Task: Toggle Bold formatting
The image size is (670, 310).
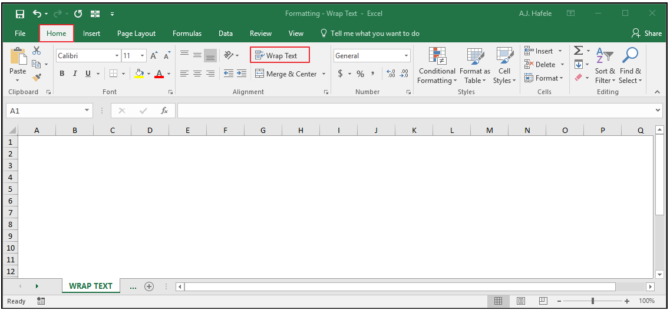Action: [x=62, y=74]
